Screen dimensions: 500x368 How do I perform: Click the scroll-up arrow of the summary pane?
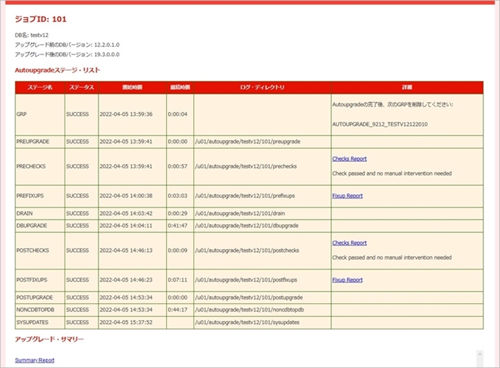click(479, 355)
